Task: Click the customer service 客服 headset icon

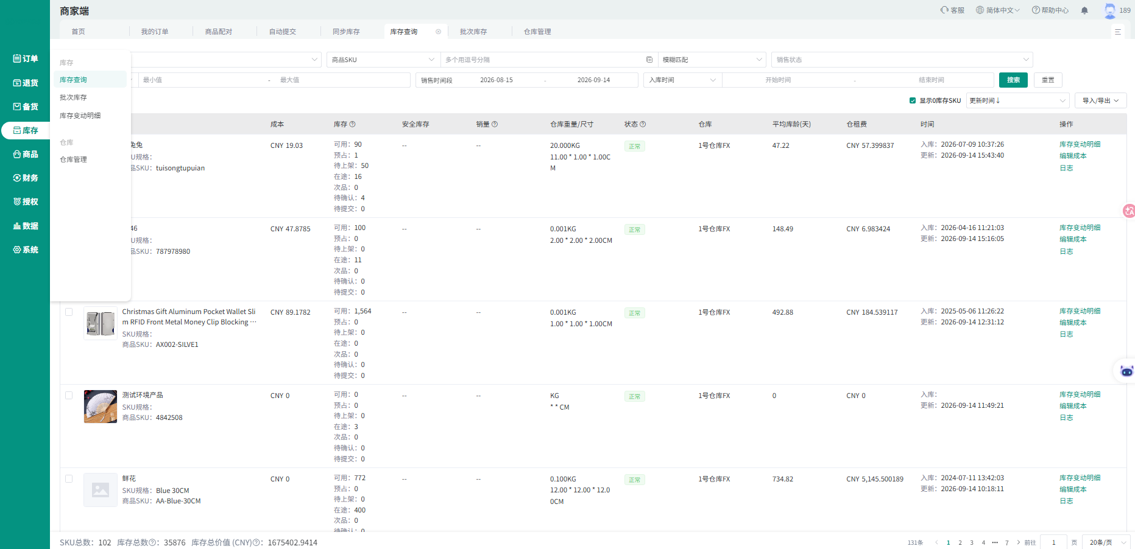Action: (x=944, y=10)
